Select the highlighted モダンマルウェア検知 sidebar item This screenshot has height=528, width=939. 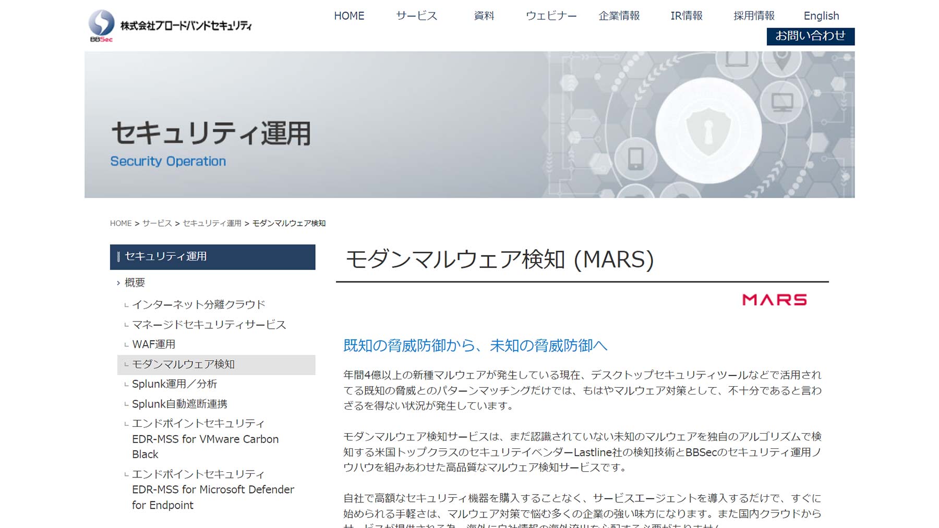pos(216,365)
